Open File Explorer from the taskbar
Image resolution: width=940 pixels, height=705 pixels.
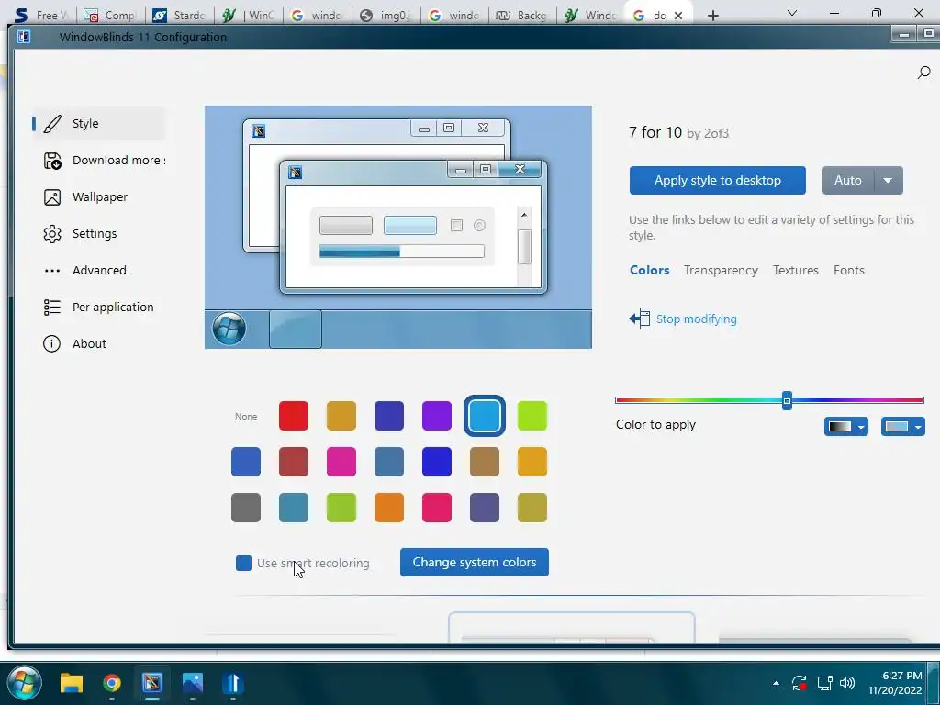tap(72, 683)
